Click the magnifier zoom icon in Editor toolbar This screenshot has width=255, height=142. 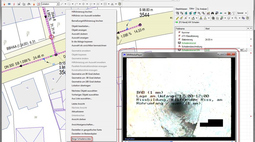(236, 18)
